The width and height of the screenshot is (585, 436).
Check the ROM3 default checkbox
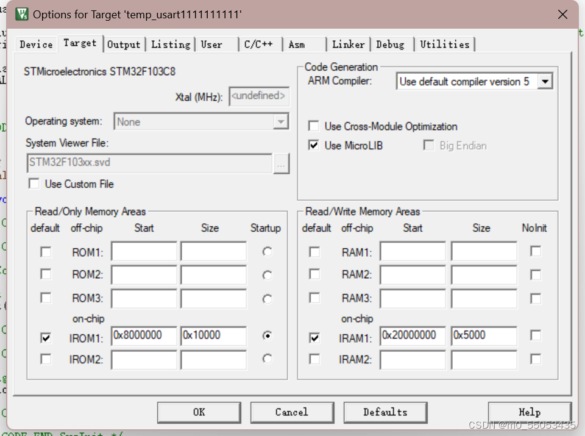point(46,298)
